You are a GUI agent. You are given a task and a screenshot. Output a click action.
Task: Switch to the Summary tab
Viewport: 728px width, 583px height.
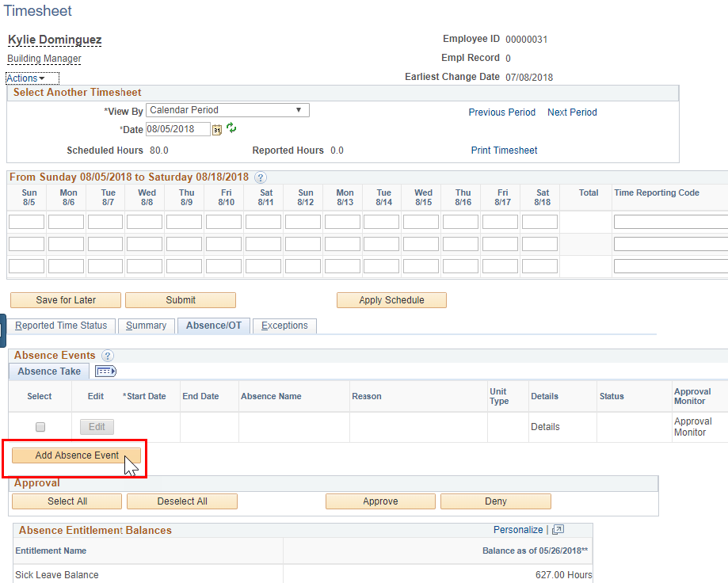click(x=146, y=326)
